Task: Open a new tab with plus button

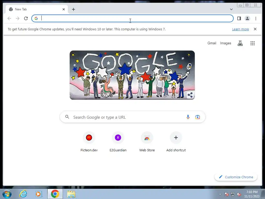Action: (73, 9)
